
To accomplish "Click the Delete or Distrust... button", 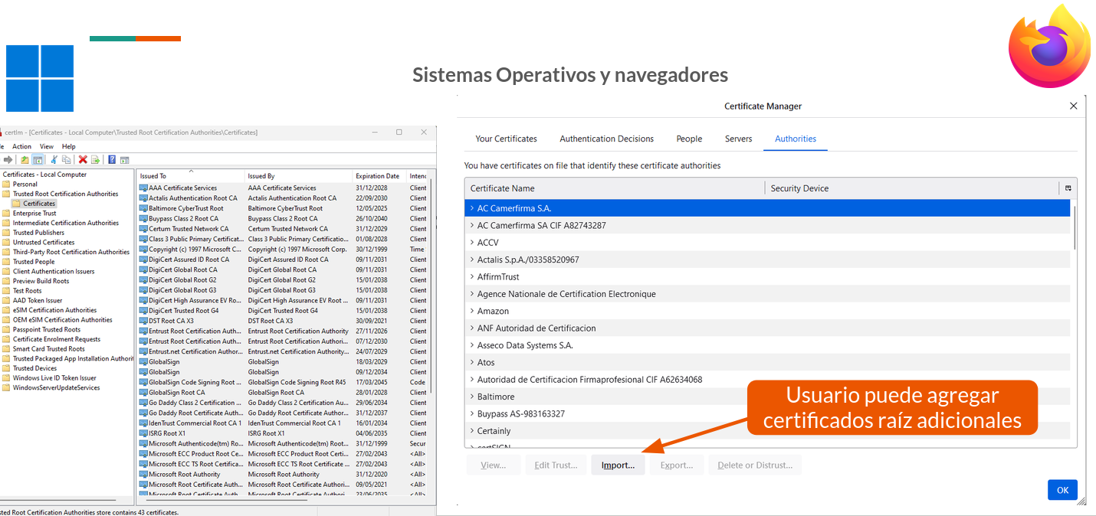I will (756, 465).
